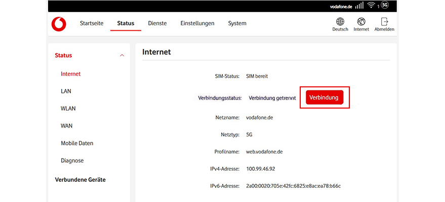
Task: Select WAN in the sidebar
Action: [x=67, y=126]
